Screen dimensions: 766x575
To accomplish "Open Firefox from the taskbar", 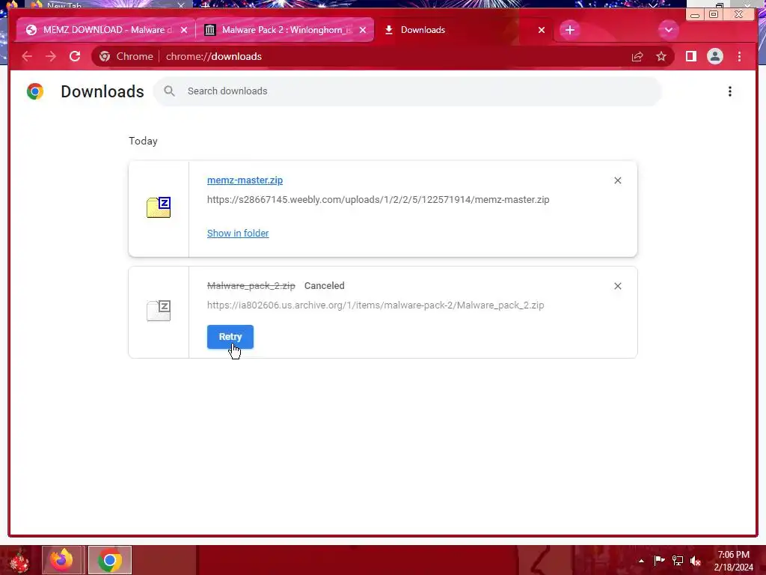I will pos(62,560).
